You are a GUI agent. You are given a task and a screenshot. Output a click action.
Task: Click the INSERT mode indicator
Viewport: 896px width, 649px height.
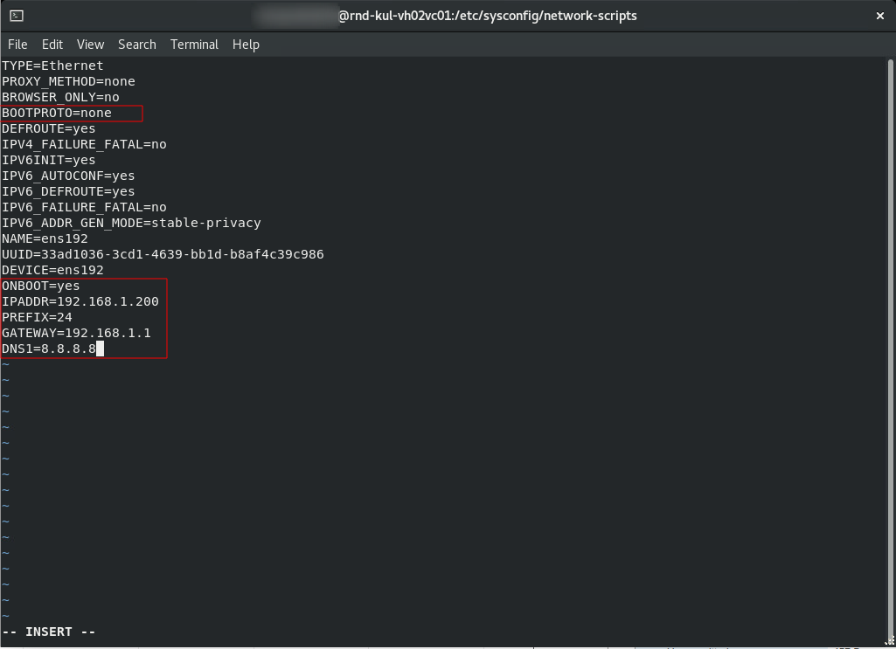click(48, 632)
